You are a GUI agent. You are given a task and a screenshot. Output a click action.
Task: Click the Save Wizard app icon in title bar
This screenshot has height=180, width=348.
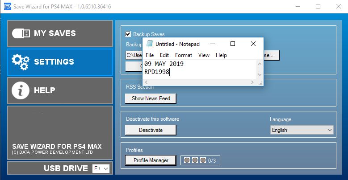(x=7, y=6)
